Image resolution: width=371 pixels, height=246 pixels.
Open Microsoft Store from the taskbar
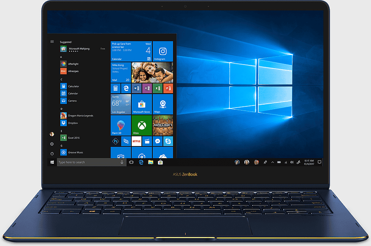160,162
